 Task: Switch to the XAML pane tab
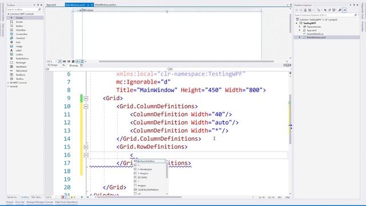click(x=74, y=66)
